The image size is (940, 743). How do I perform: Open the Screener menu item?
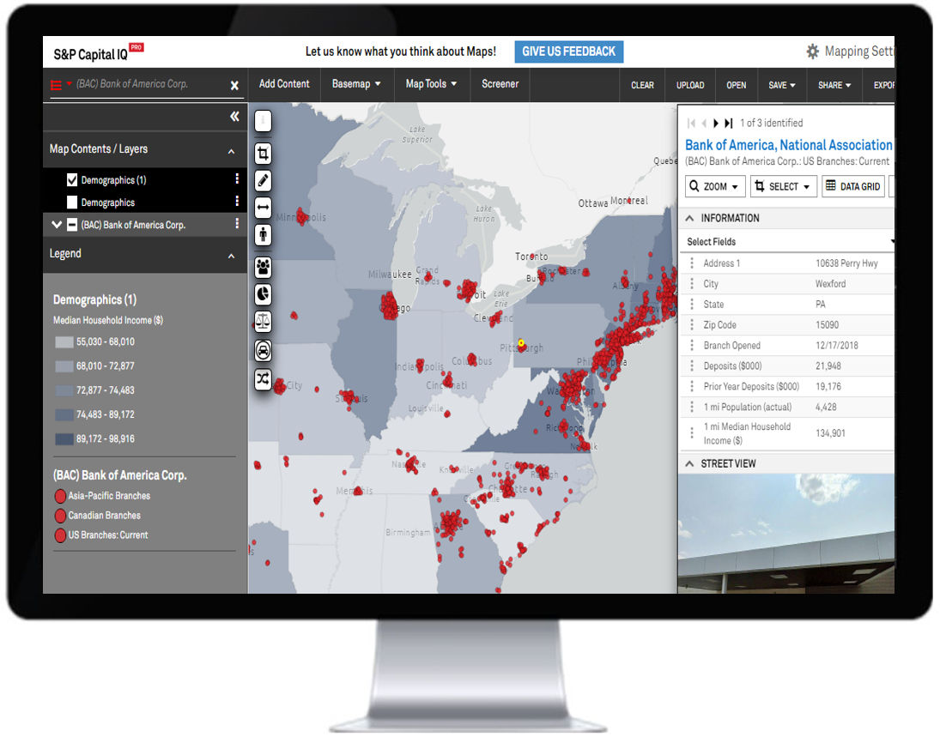(x=500, y=84)
